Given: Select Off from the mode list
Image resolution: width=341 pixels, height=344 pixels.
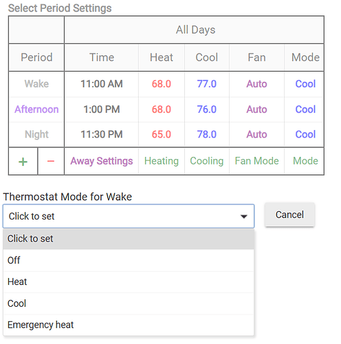Looking at the screenshot, I should (129, 260).
